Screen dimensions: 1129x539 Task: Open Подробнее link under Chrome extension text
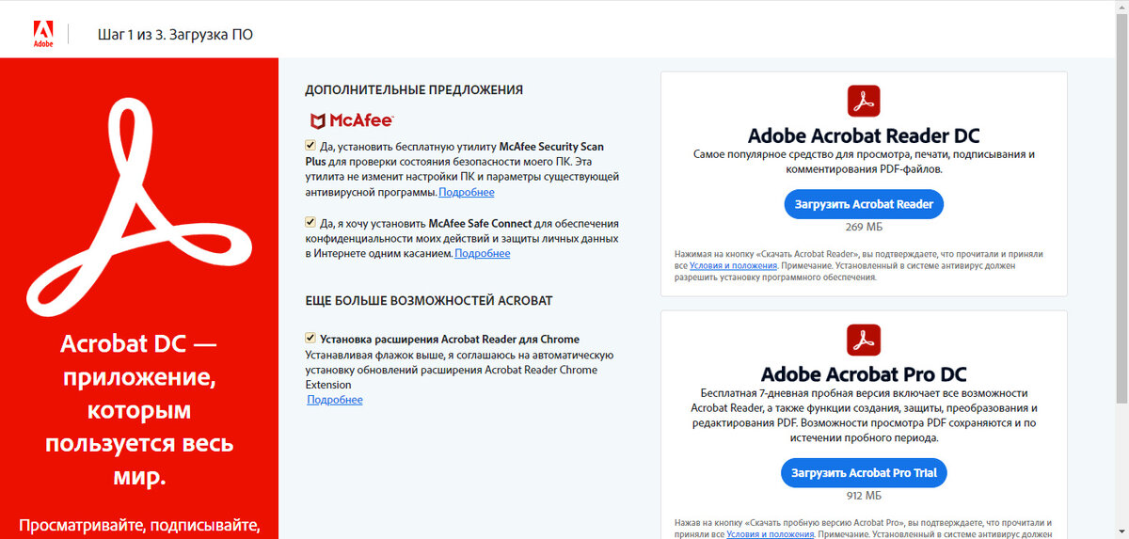[x=335, y=400]
